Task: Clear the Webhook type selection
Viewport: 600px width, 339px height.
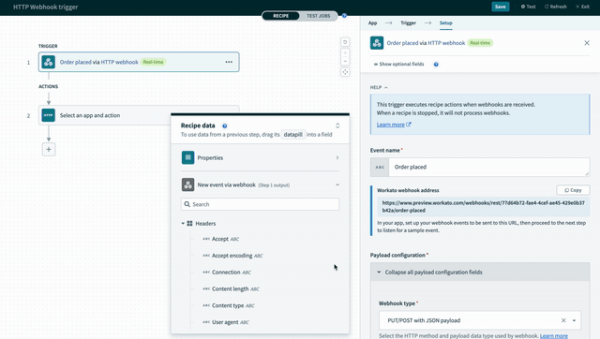Action: [x=563, y=320]
